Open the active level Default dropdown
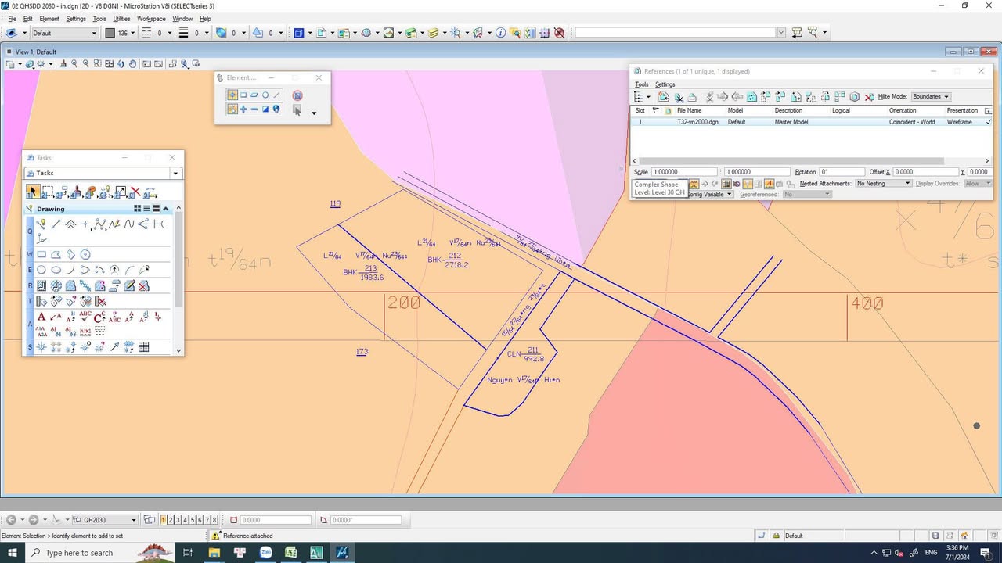 click(65, 33)
